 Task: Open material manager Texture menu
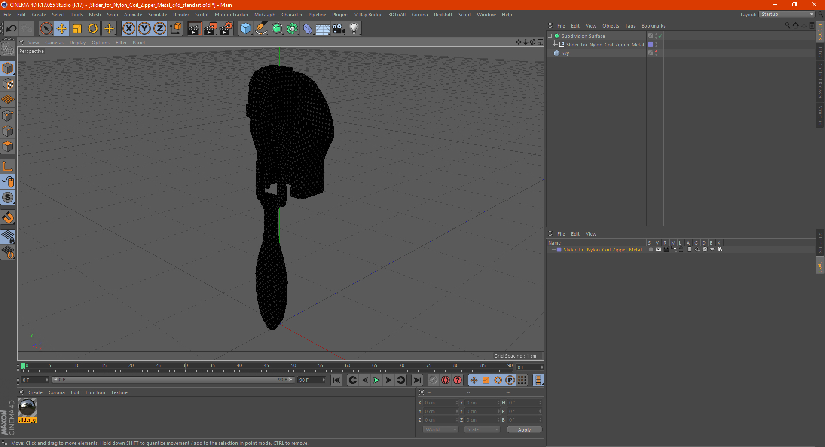tap(119, 392)
